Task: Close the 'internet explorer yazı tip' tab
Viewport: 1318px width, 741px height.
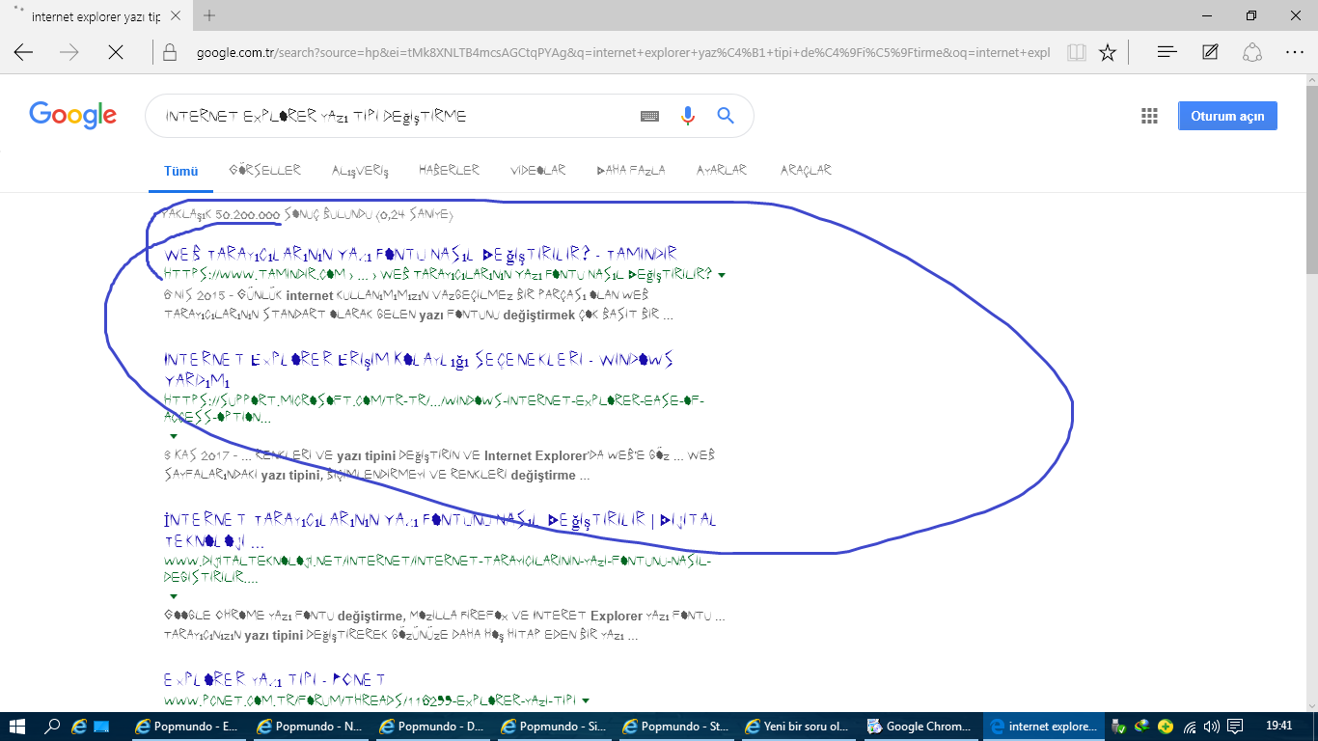Action: (x=177, y=16)
